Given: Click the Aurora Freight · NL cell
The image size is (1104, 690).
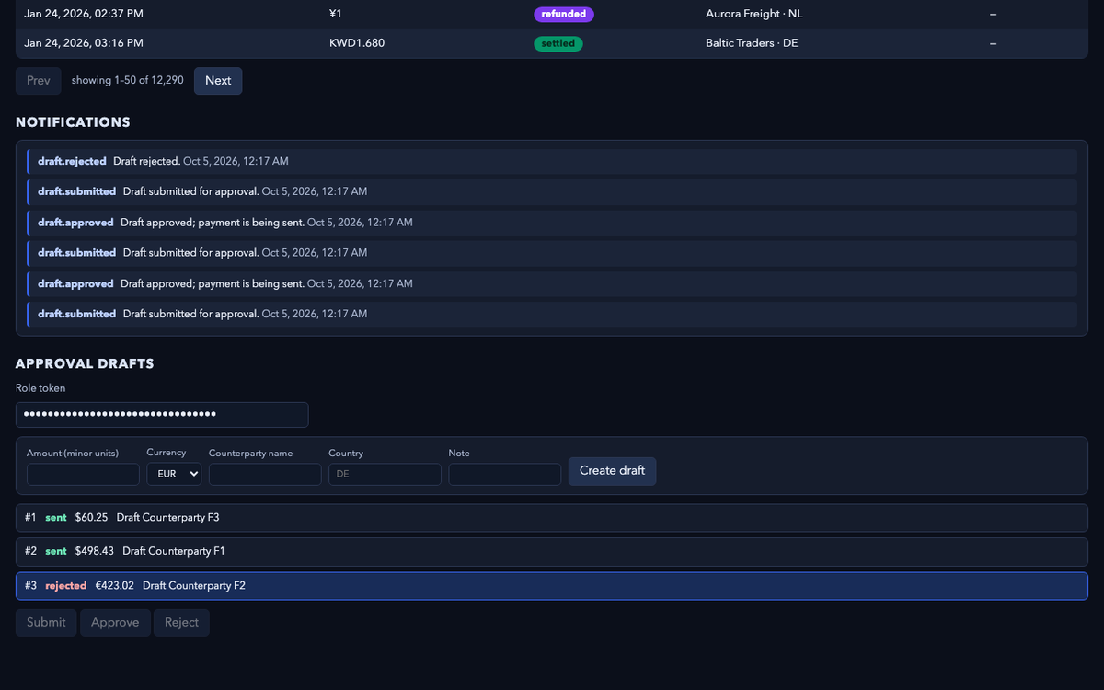Looking at the screenshot, I should coord(754,15).
